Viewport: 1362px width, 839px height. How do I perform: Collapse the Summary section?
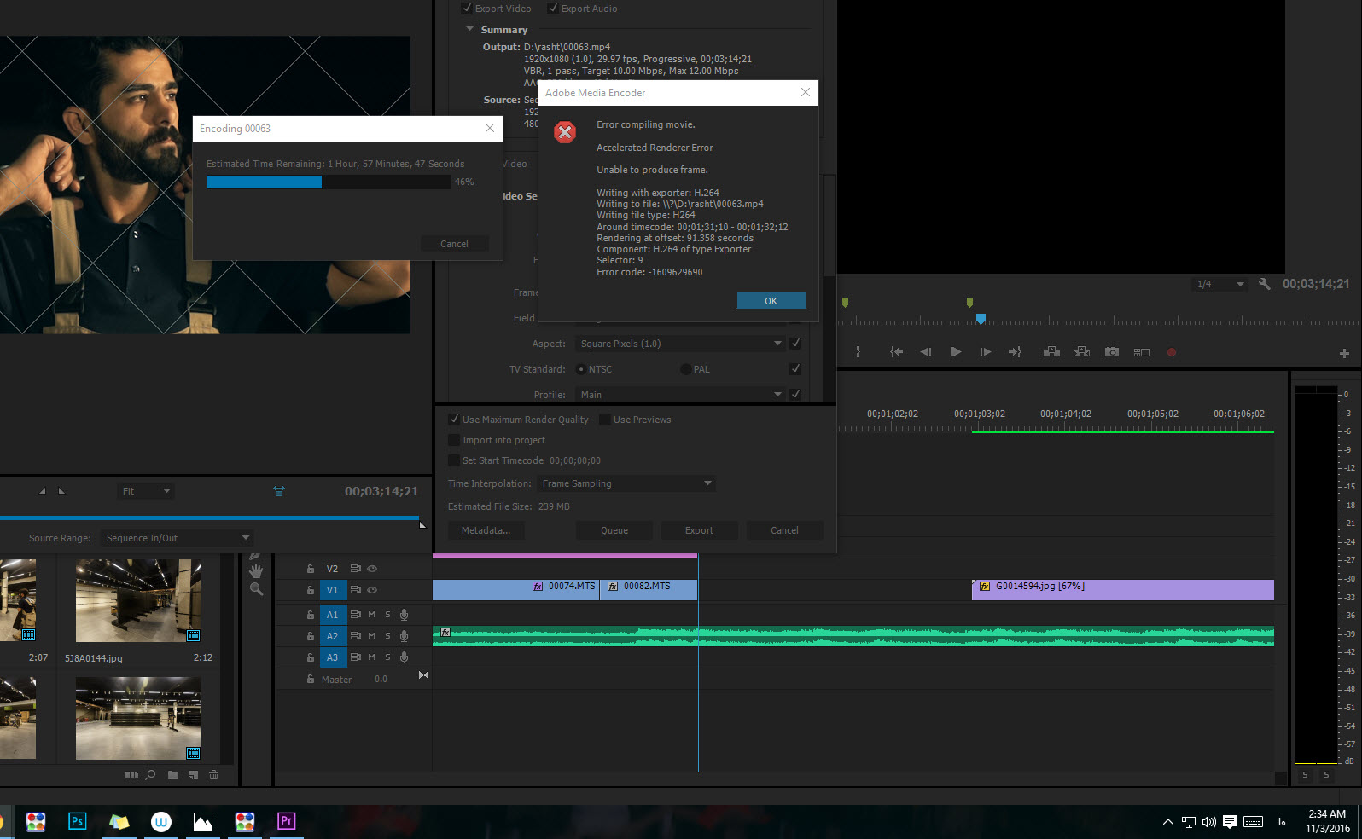[469, 30]
